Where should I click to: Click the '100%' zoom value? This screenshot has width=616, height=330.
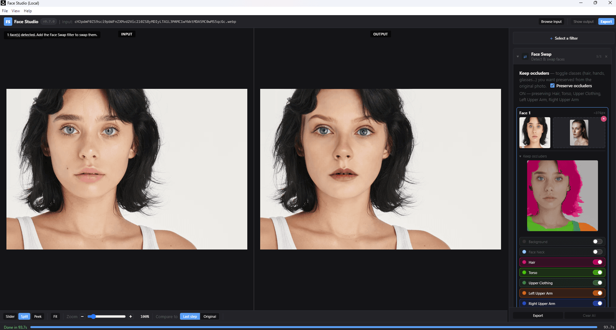(x=145, y=316)
